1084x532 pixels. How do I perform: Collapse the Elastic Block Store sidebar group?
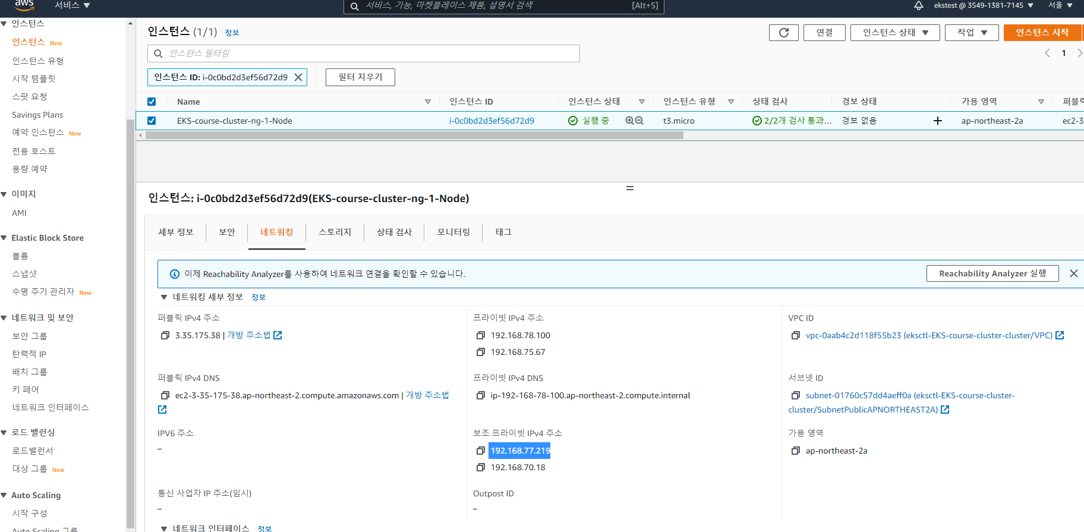click(x=4, y=238)
